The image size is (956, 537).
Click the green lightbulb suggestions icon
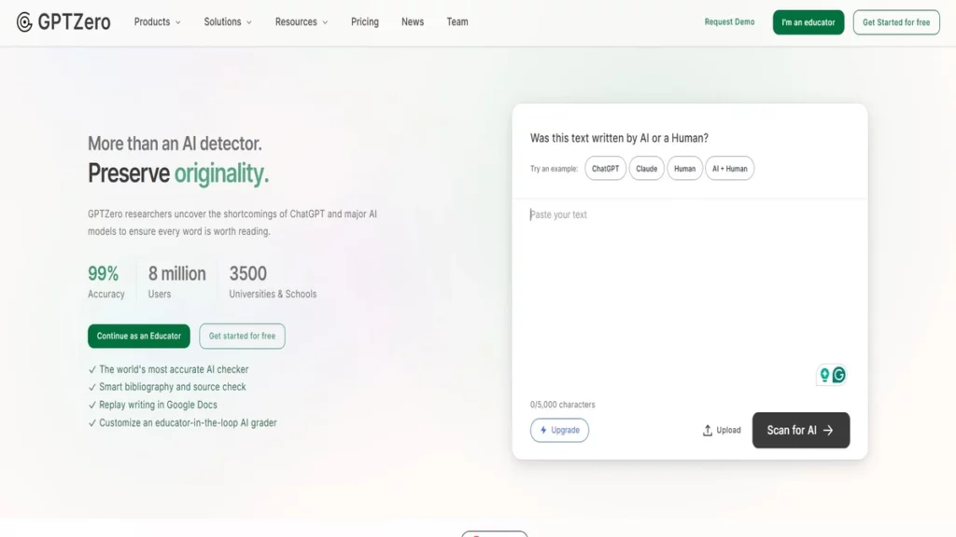823,374
